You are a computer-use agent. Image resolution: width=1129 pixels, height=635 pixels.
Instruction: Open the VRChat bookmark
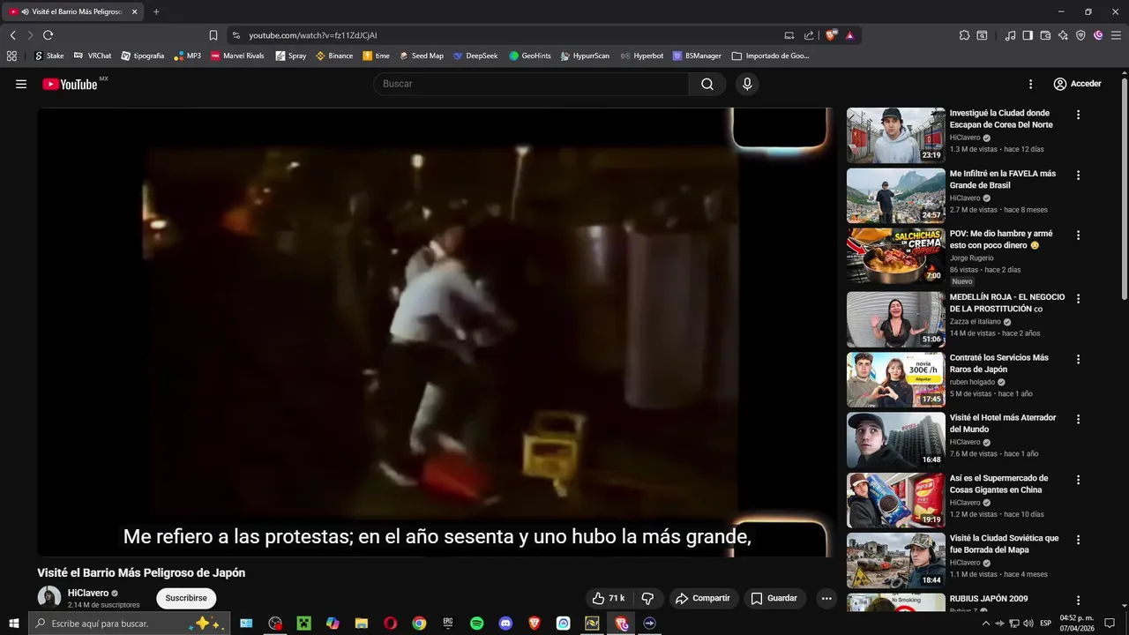tap(93, 56)
